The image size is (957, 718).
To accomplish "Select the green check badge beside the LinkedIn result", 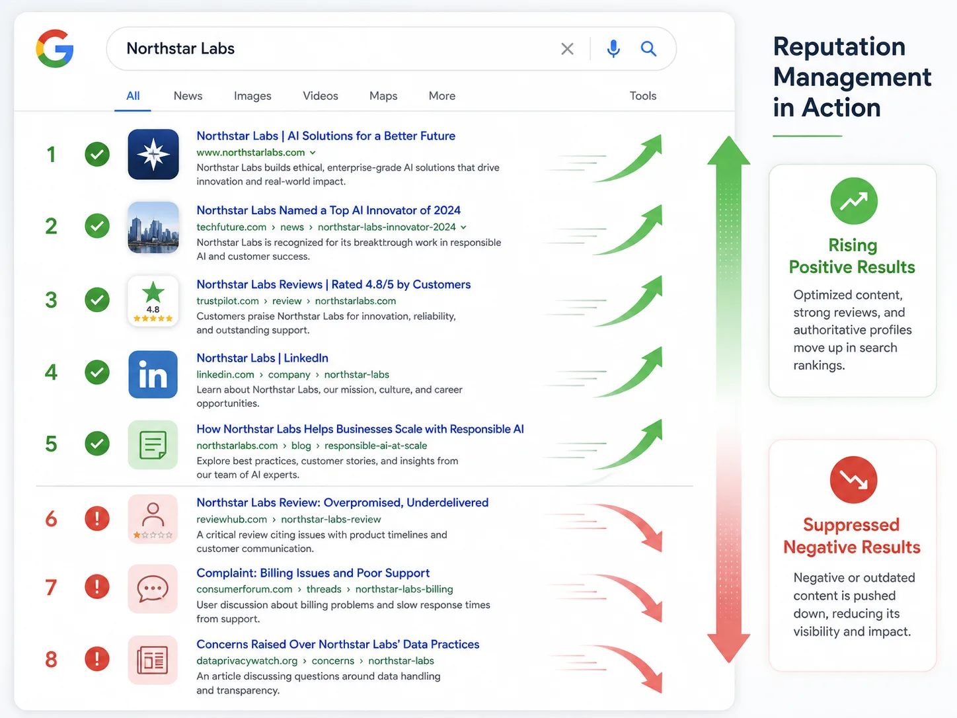I will pos(97,372).
